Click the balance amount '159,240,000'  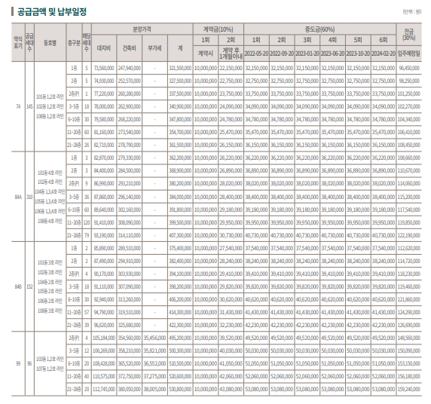pos(408,389)
